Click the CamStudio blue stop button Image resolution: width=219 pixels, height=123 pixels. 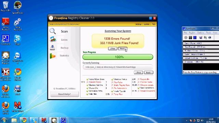(195, 38)
